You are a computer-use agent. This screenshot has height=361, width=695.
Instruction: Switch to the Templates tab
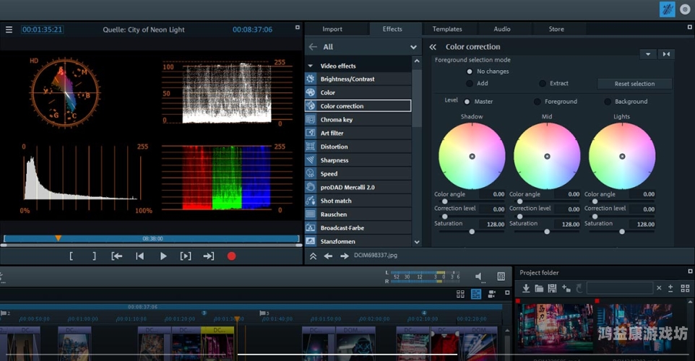(447, 29)
